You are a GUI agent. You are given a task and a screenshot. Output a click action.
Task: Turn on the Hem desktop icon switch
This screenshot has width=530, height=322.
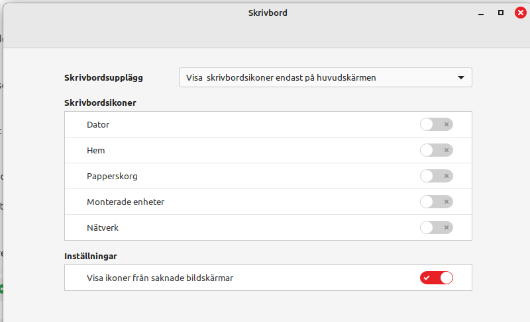(436, 150)
